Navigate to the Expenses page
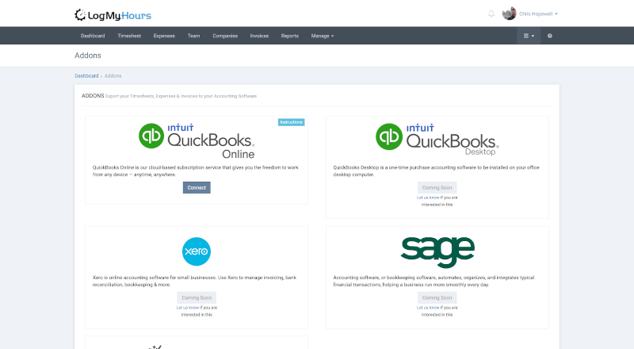634x349 pixels. tap(164, 36)
